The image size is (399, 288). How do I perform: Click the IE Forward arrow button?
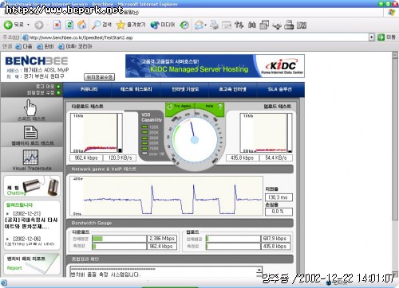tap(39, 25)
